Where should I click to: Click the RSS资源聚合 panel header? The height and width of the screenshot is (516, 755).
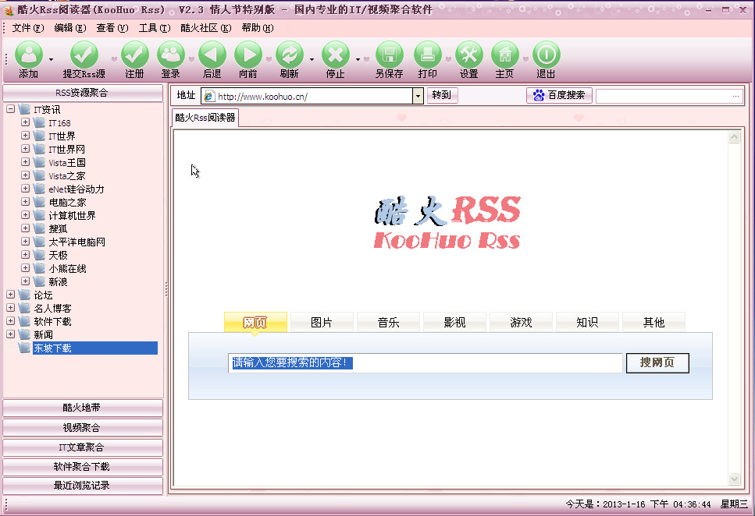pos(82,93)
